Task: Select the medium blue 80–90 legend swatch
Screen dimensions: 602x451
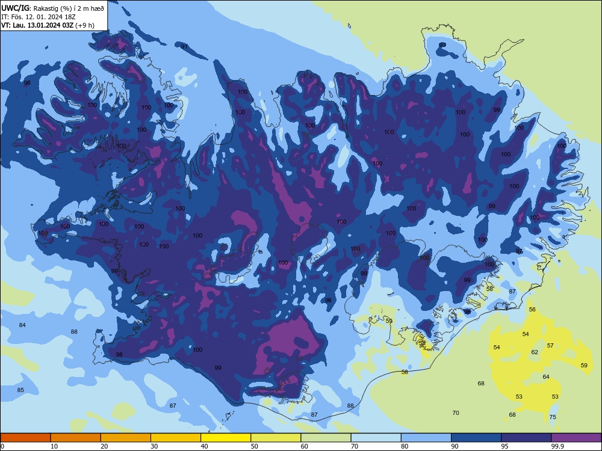Action: [426, 438]
